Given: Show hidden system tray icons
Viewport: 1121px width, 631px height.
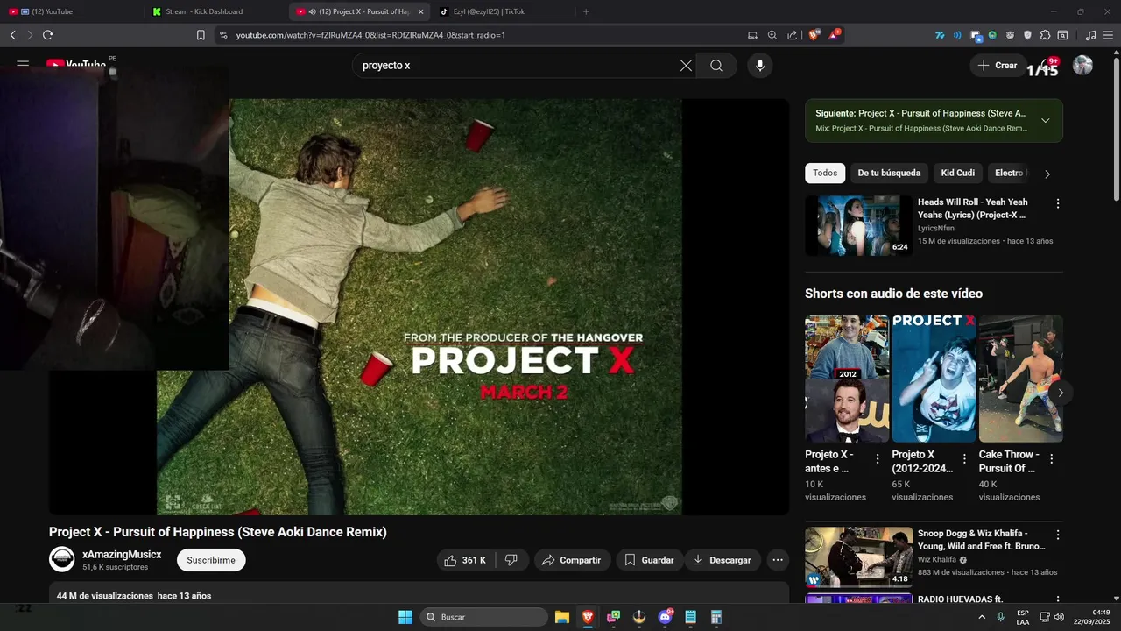Looking at the screenshot, I should [x=981, y=617].
